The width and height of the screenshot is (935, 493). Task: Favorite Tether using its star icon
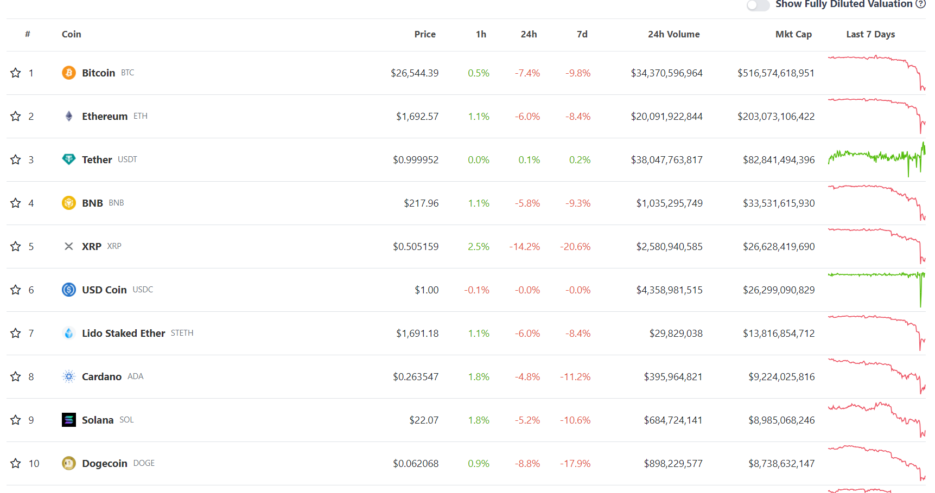(x=16, y=159)
